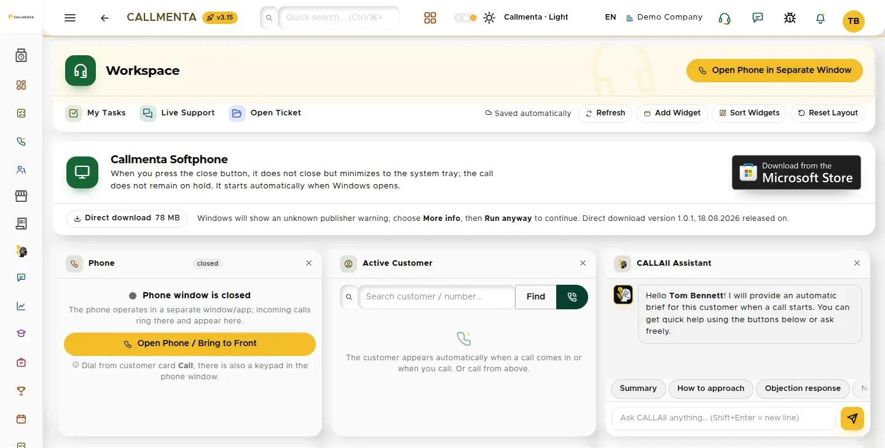Screen dimensions: 885x448
Task: Open sidebar phone calls icon
Action: (22, 142)
